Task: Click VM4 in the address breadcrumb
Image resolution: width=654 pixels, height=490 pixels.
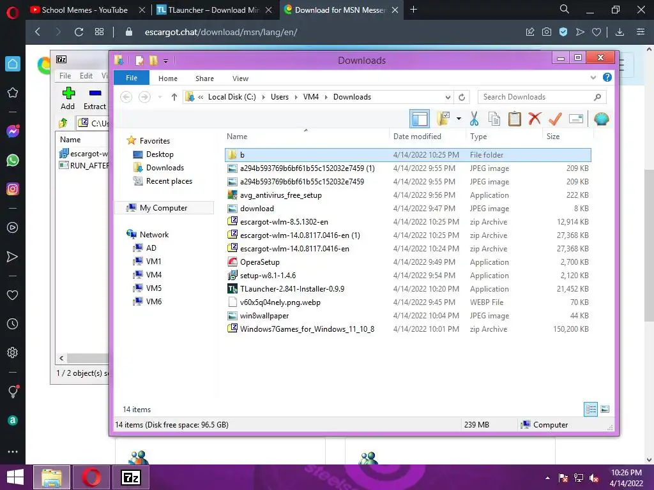Action: (311, 97)
